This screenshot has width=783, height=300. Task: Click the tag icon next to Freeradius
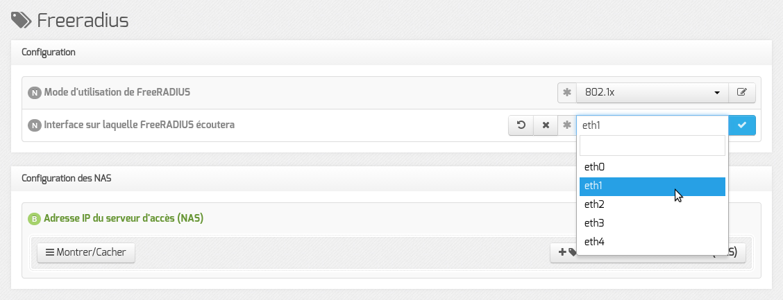(22, 20)
